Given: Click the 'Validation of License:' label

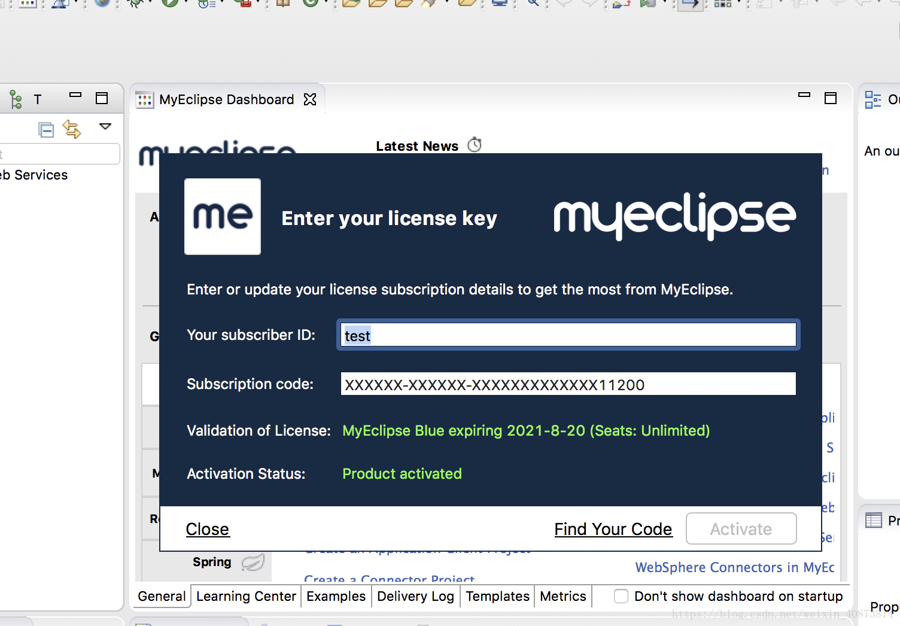Looking at the screenshot, I should point(259,431).
